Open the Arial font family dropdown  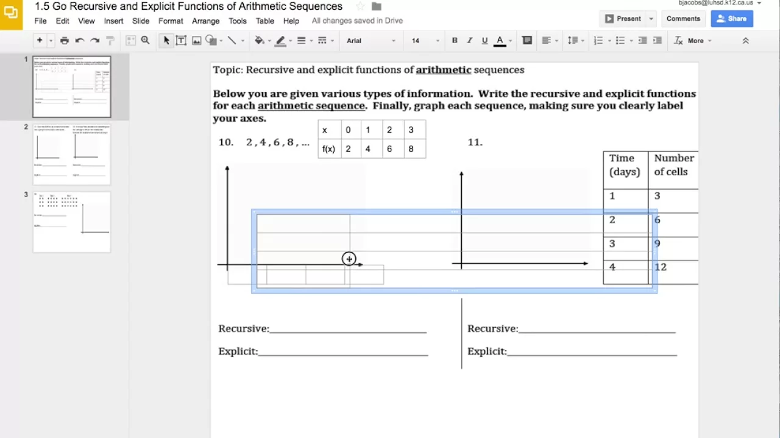coord(370,41)
